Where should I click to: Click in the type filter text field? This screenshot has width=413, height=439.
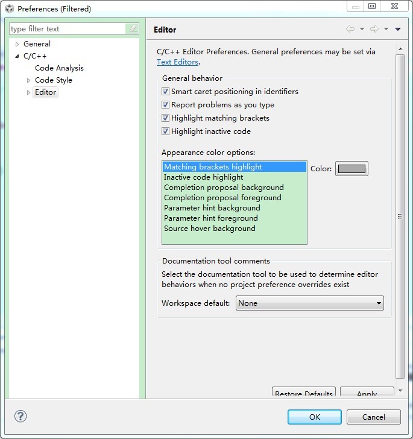pos(67,28)
